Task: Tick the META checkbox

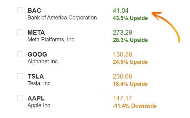Action: pyautogui.click(x=20, y=32)
